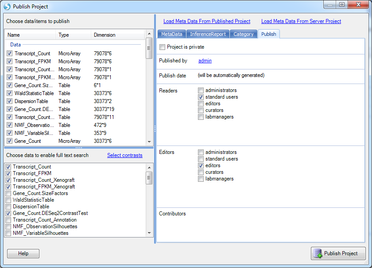The image size is (372, 268).
Task: Disable full text search for Transcript_FPKM_Xenograft
Action: point(8,187)
